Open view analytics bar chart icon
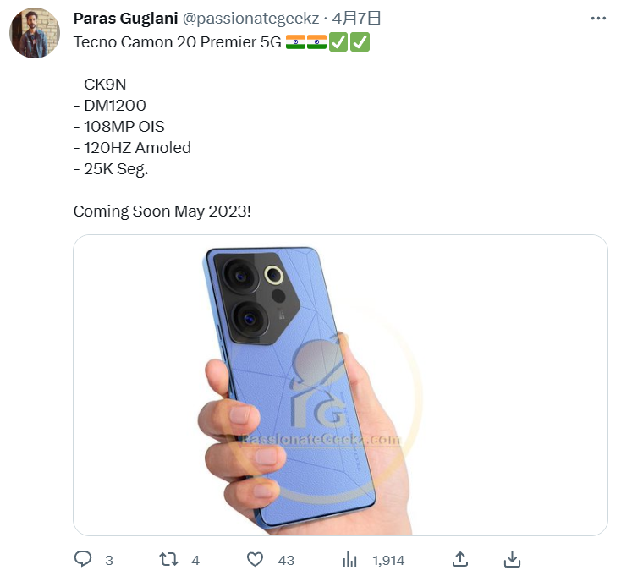 349,559
